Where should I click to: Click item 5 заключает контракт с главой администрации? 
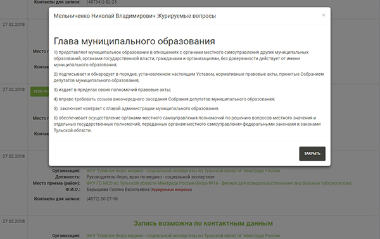click(136, 109)
